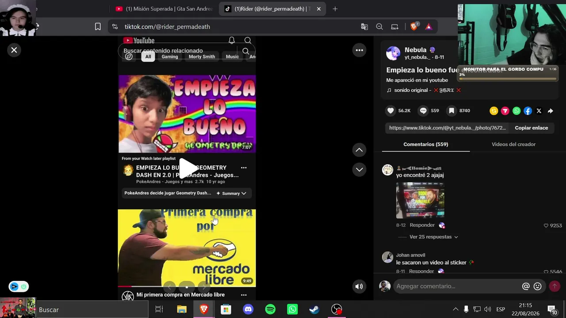Repost using the yellow repost icon

pyautogui.click(x=494, y=111)
